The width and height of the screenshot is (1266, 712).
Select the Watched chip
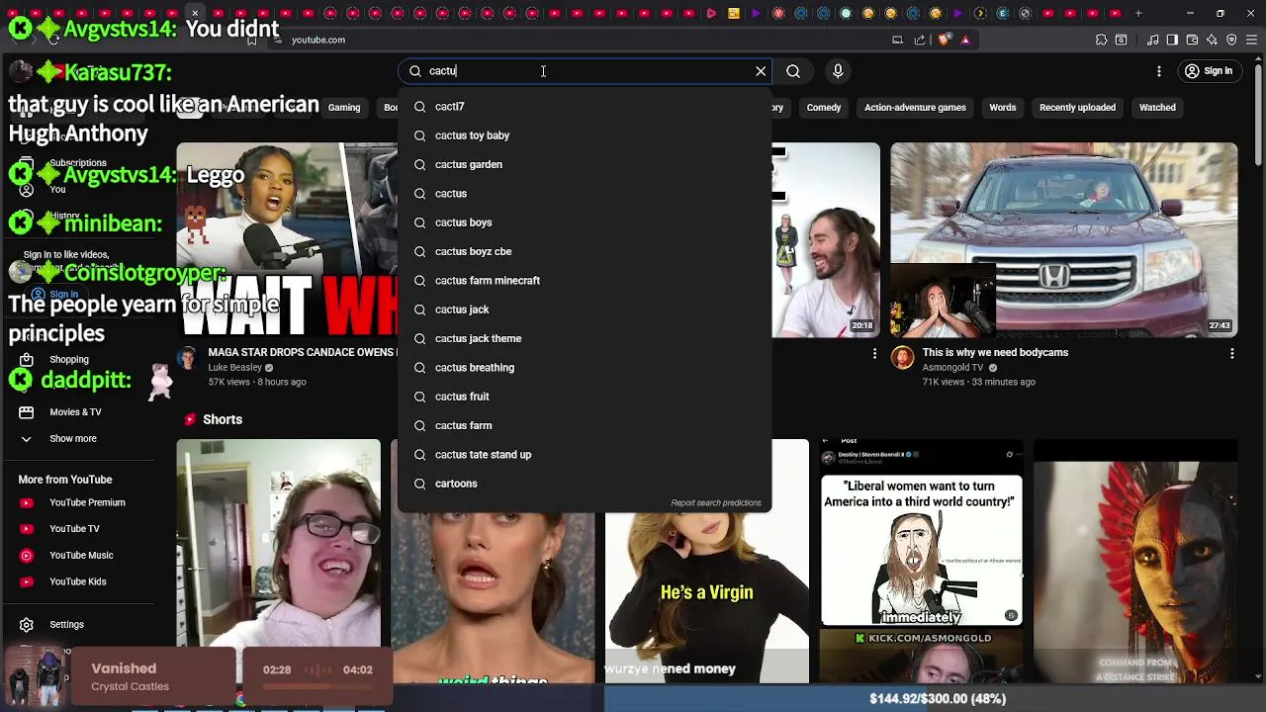1157,108
